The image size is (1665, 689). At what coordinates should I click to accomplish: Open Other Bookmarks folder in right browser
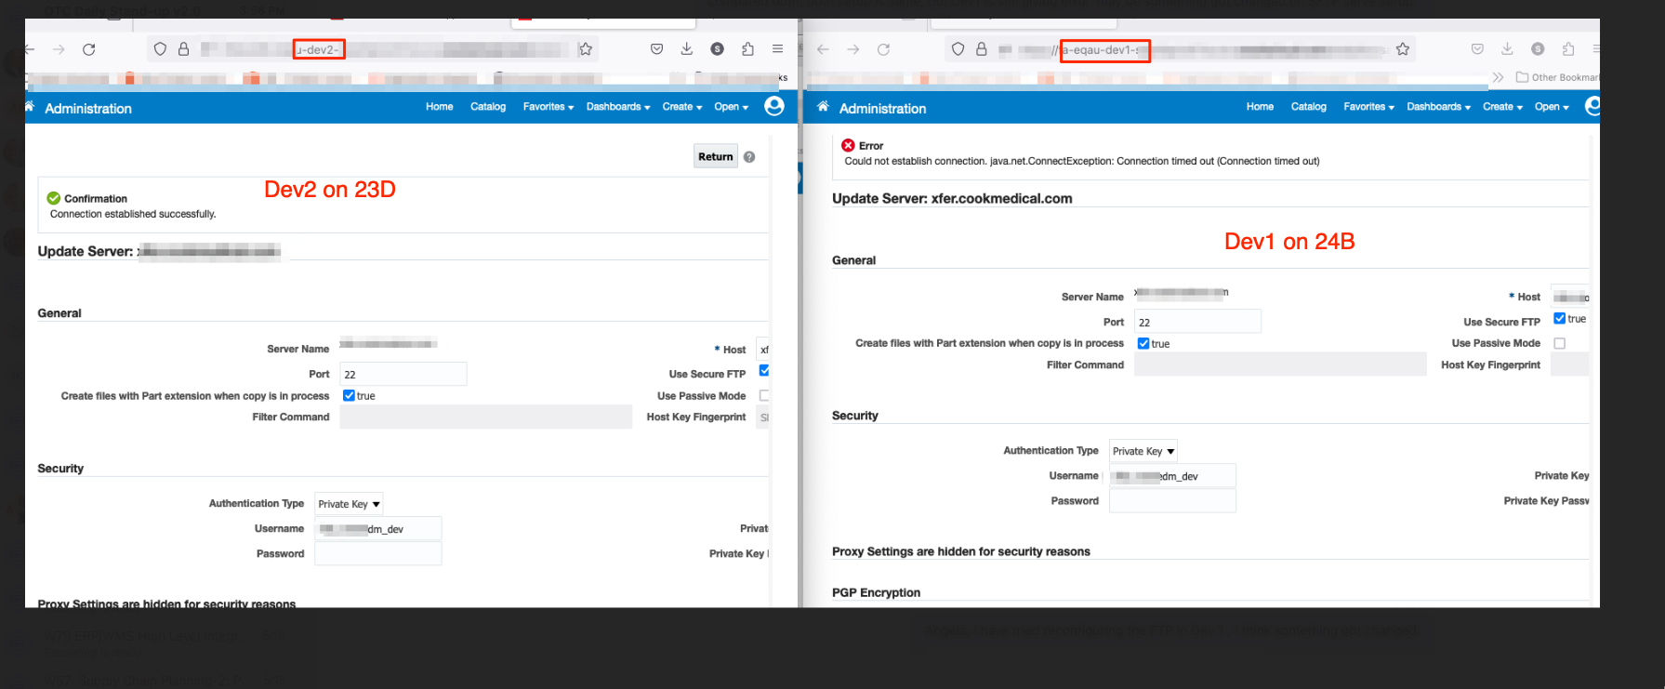[1557, 77]
